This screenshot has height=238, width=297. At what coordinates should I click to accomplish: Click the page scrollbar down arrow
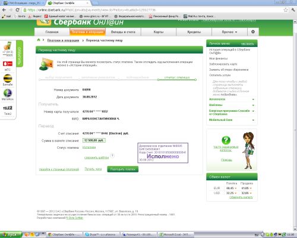[295, 229]
